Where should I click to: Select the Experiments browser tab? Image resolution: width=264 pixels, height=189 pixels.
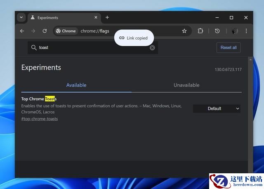64,17
